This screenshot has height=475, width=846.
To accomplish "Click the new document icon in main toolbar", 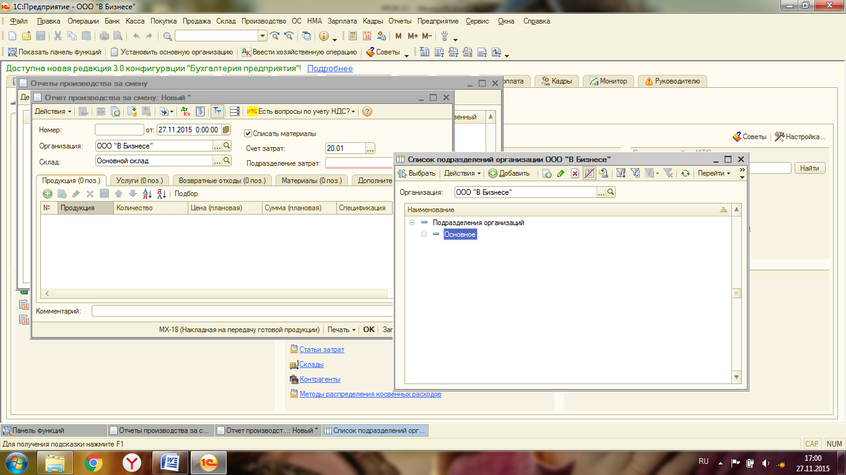I will (x=12, y=36).
